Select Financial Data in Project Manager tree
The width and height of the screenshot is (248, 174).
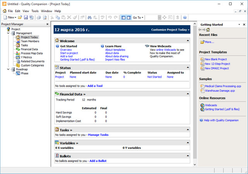click(29, 49)
